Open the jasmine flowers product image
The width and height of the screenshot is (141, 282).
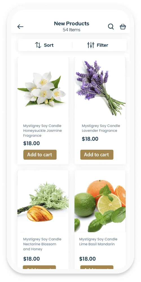point(43,88)
